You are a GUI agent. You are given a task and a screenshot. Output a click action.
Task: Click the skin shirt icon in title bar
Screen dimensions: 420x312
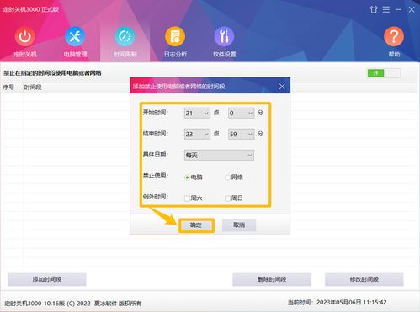click(x=374, y=9)
